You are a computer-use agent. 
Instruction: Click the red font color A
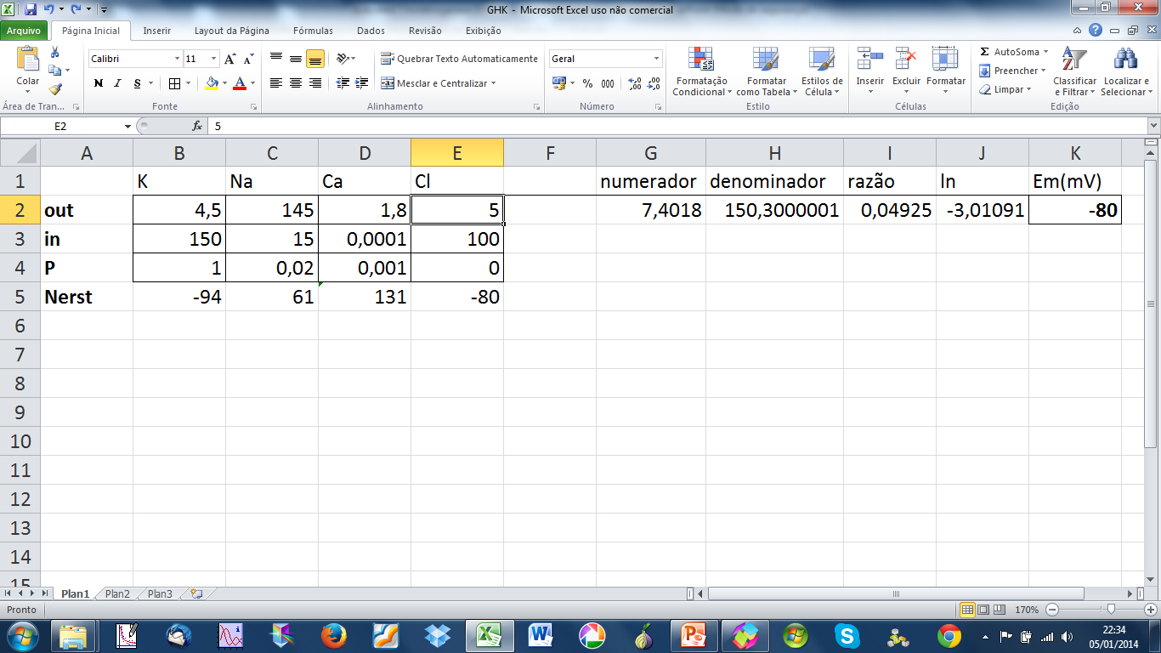(x=240, y=83)
